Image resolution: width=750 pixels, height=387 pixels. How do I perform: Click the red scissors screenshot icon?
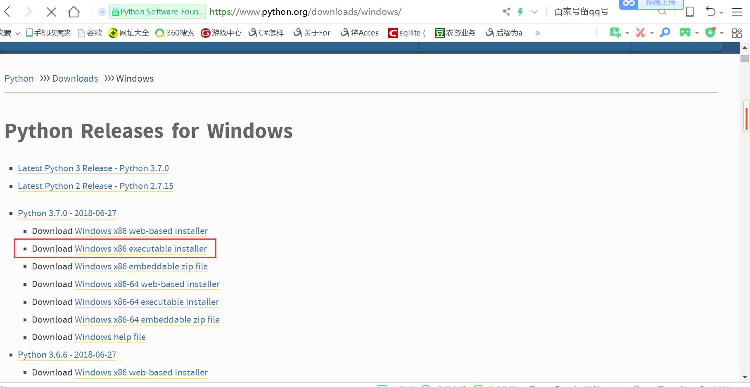tap(641, 33)
